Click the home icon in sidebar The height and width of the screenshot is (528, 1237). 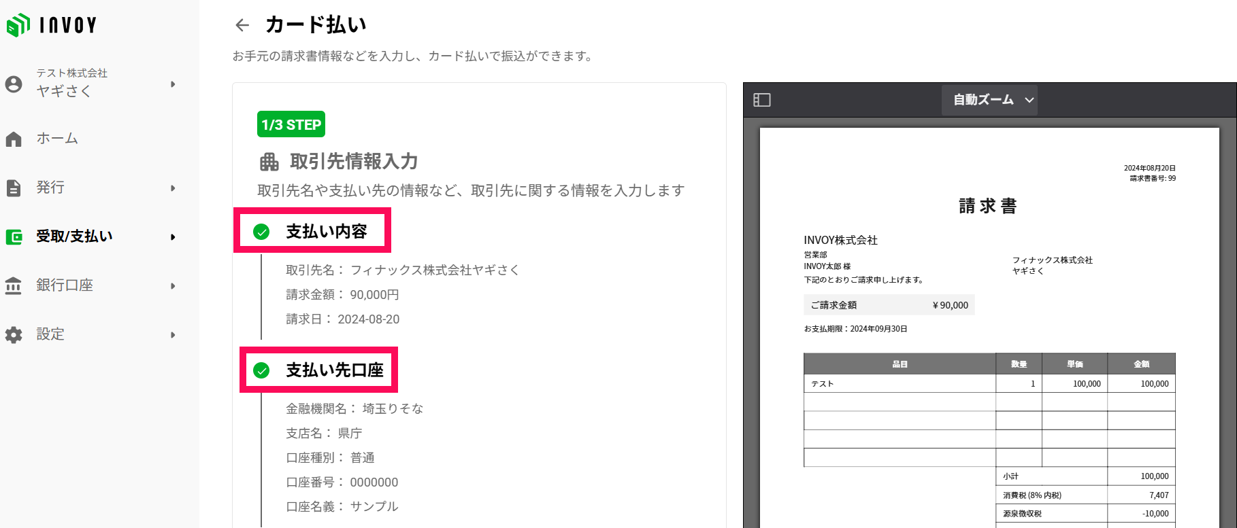(x=14, y=139)
